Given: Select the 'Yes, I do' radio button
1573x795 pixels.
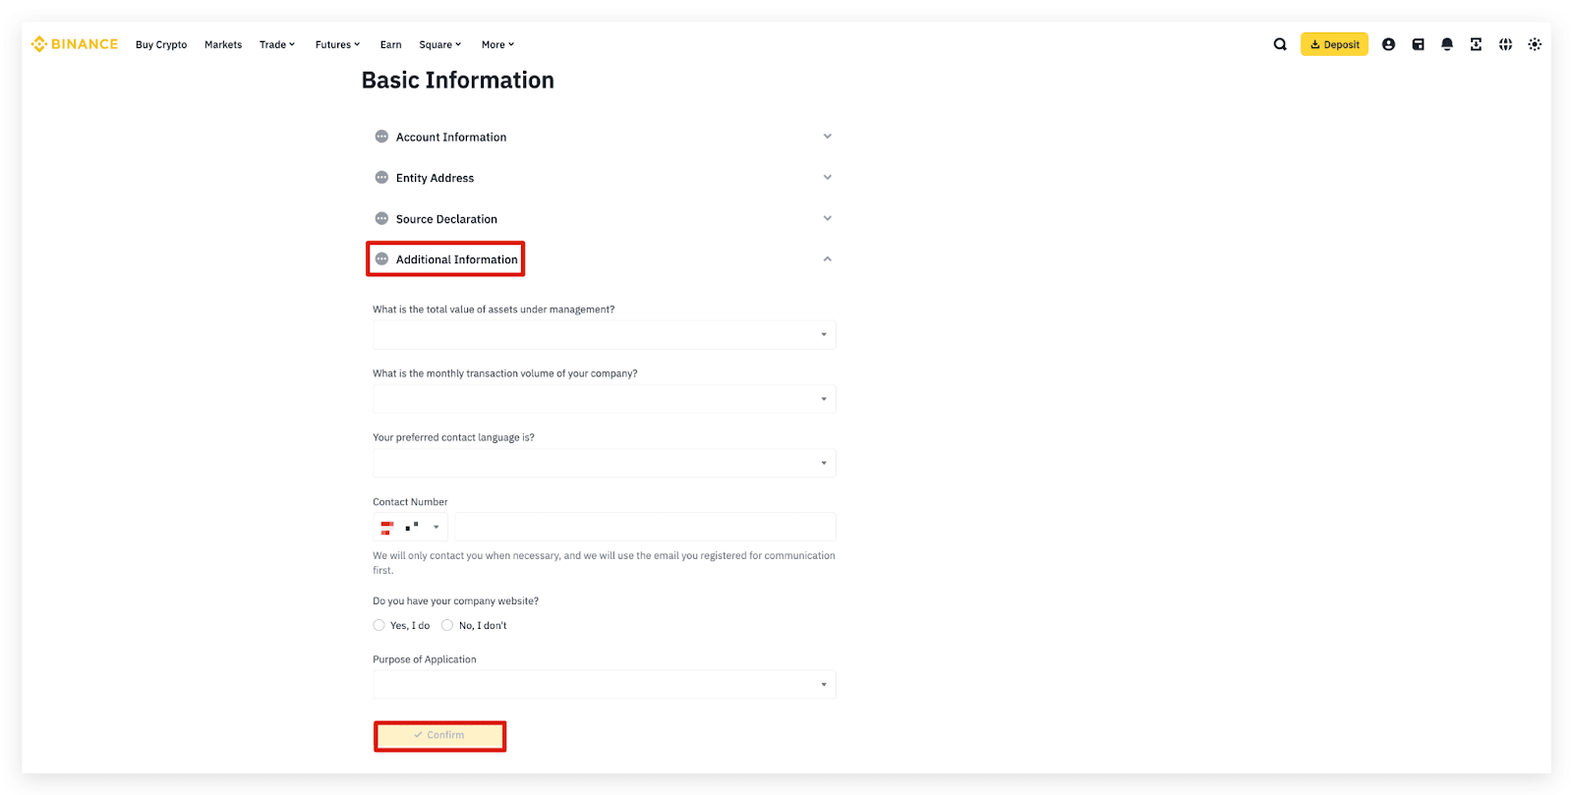Looking at the screenshot, I should point(379,625).
